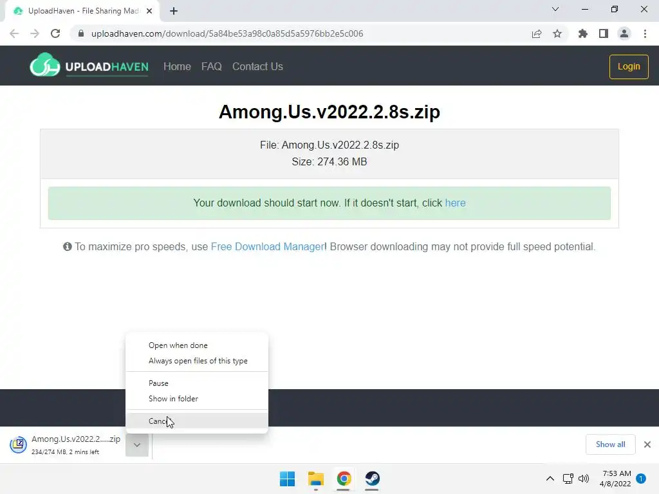Click Show all downloads
Image resolution: width=659 pixels, height=494 pixels.
coord(610,444)
